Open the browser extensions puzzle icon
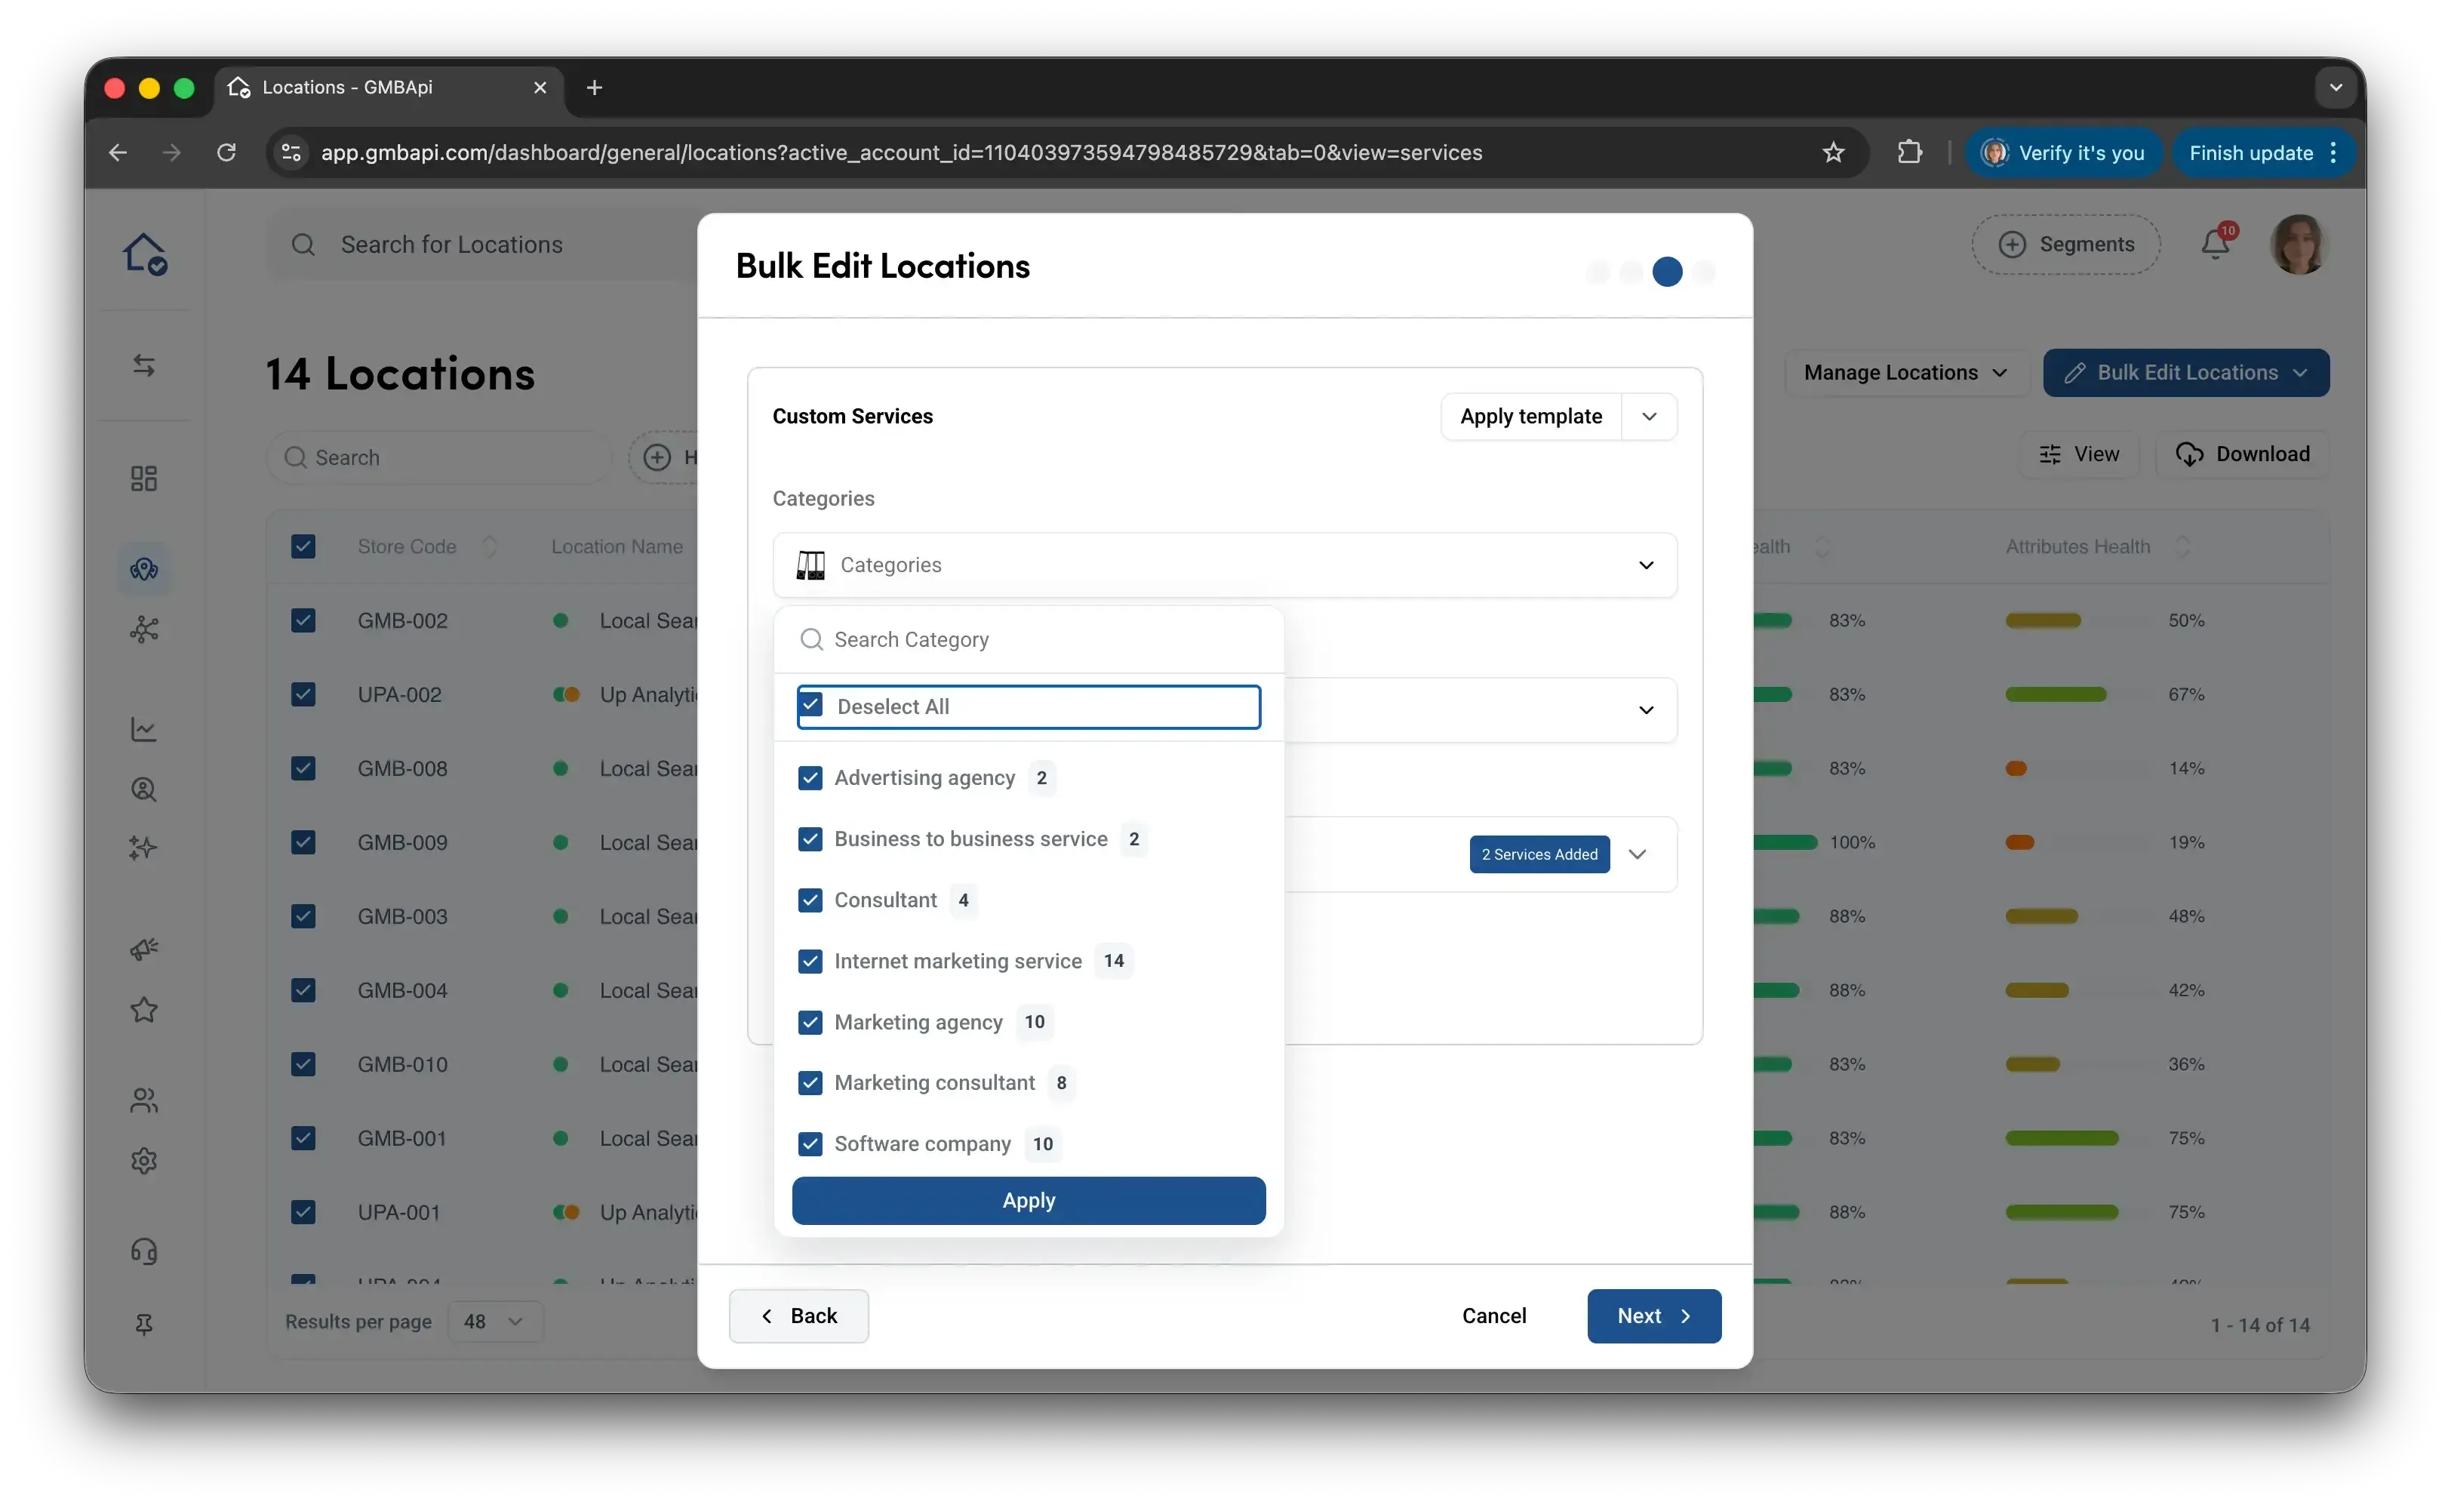 coord(1908,152)
